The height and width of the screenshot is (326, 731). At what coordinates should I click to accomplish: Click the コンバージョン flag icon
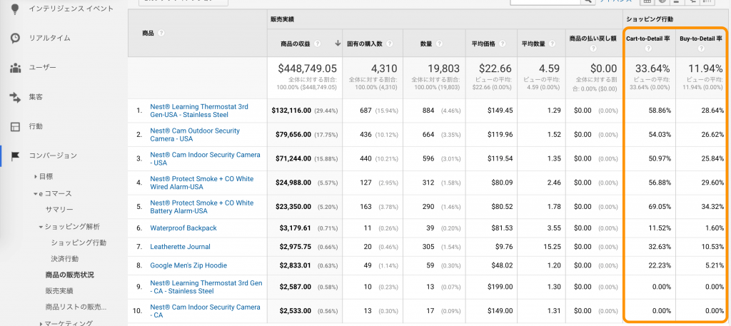coord(15,156)
